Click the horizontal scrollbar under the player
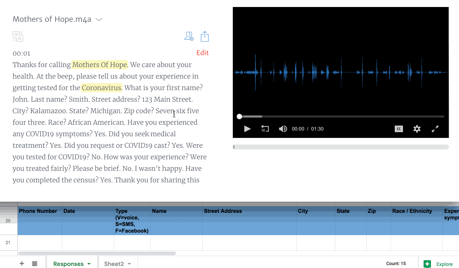This screenshot has height=268, width=459. click(341, 147)
